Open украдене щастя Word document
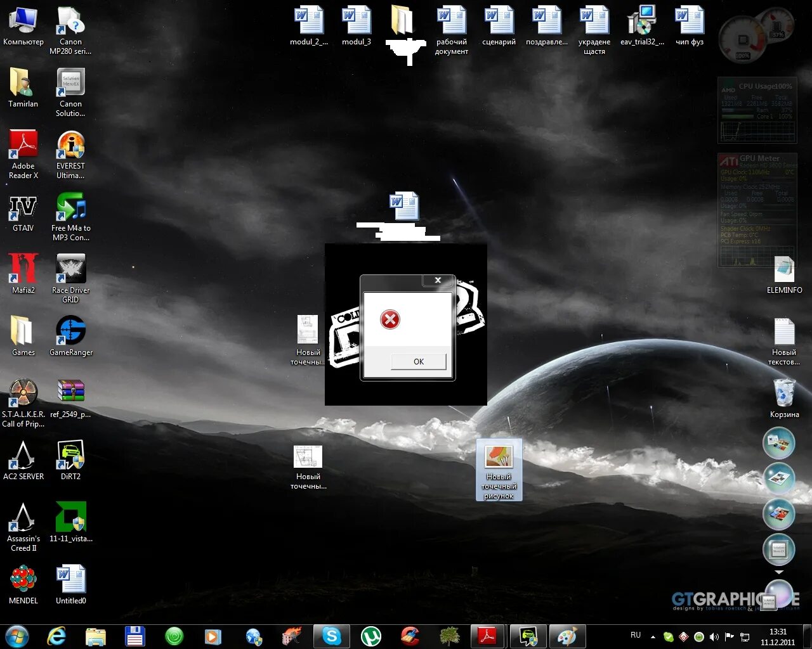This screenshot has width=812, height=649. [594, 30]
